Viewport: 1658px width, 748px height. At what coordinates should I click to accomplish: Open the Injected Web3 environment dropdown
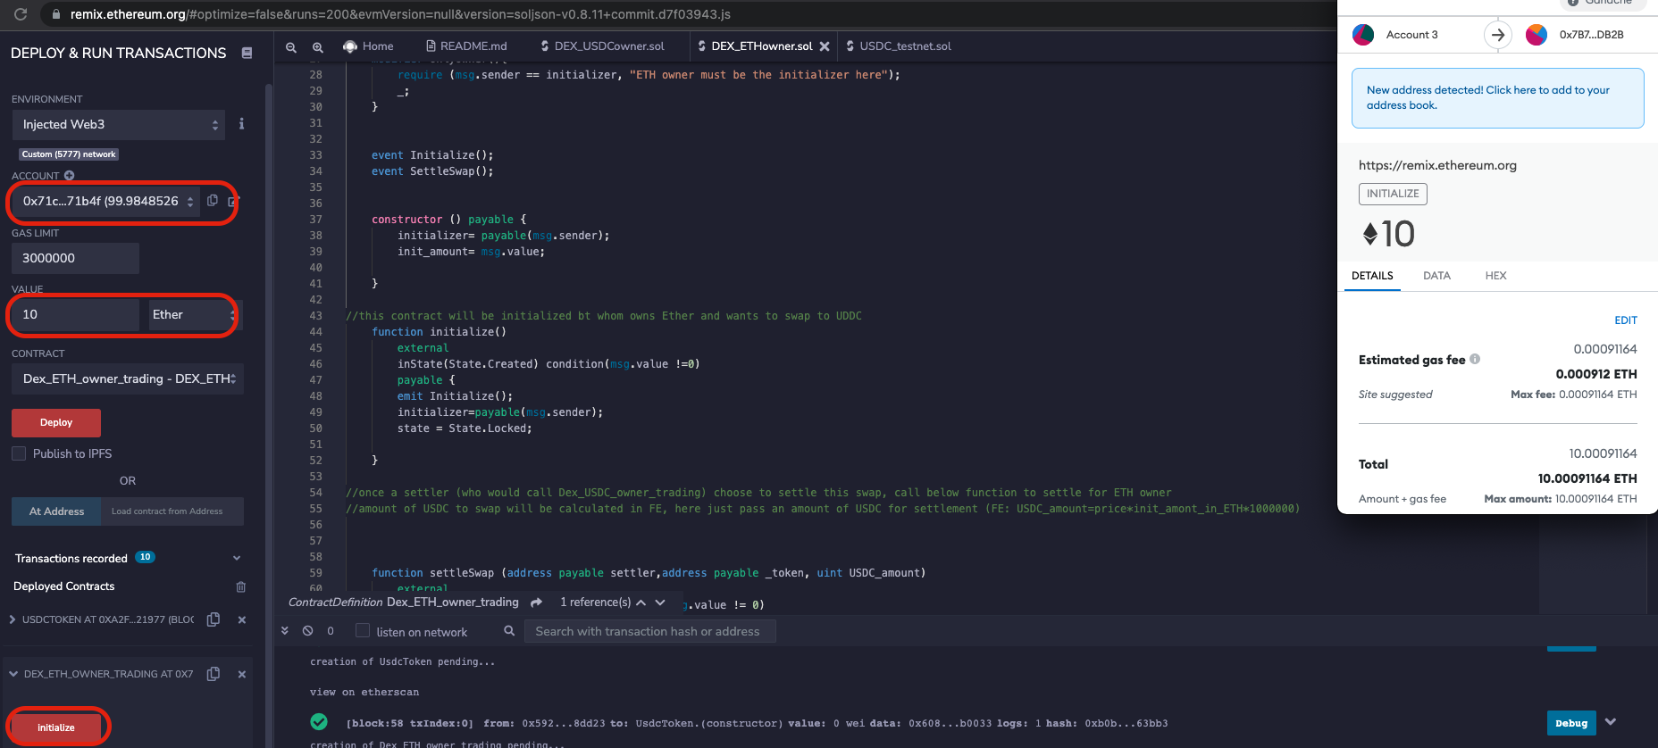point(121,124)
